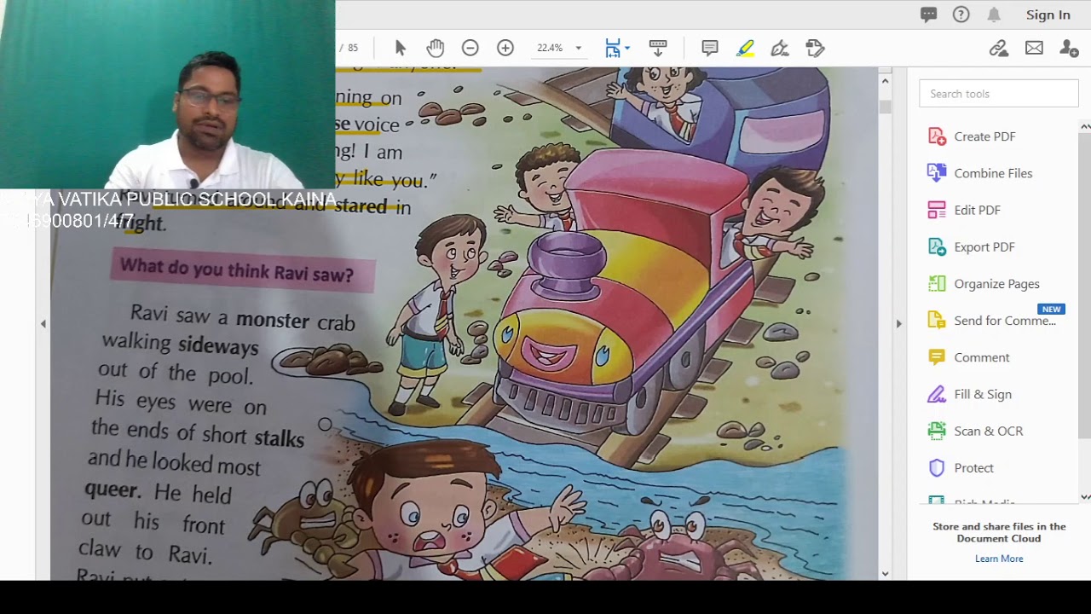
Task: Click the Export PDF icon
Action: click(937, 246)
